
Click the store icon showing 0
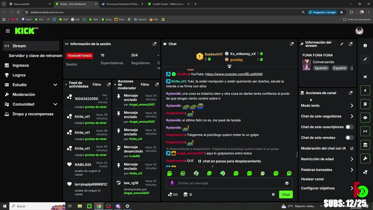[x=187, y=195]
